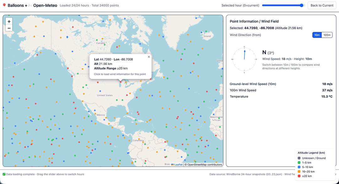Image resolution: width=339 pixels, height=184 pixels.
Task: Switch wind height to 100m
Action: click(327, 35)
